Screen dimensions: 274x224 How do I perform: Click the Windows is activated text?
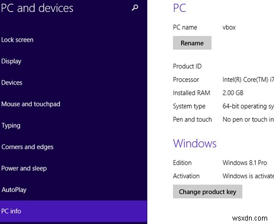click(x=248, y=176)
